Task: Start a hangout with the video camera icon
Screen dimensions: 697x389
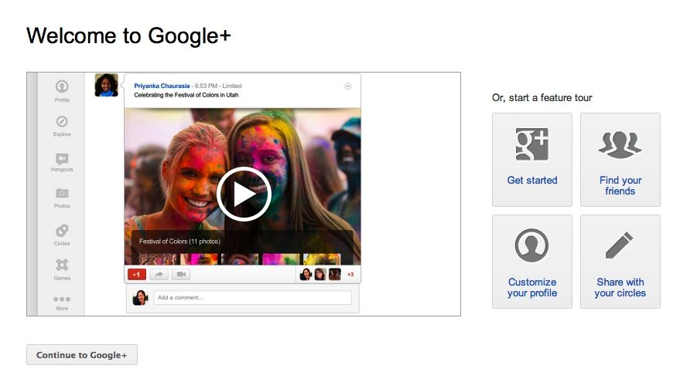Action: pos(181,274)
